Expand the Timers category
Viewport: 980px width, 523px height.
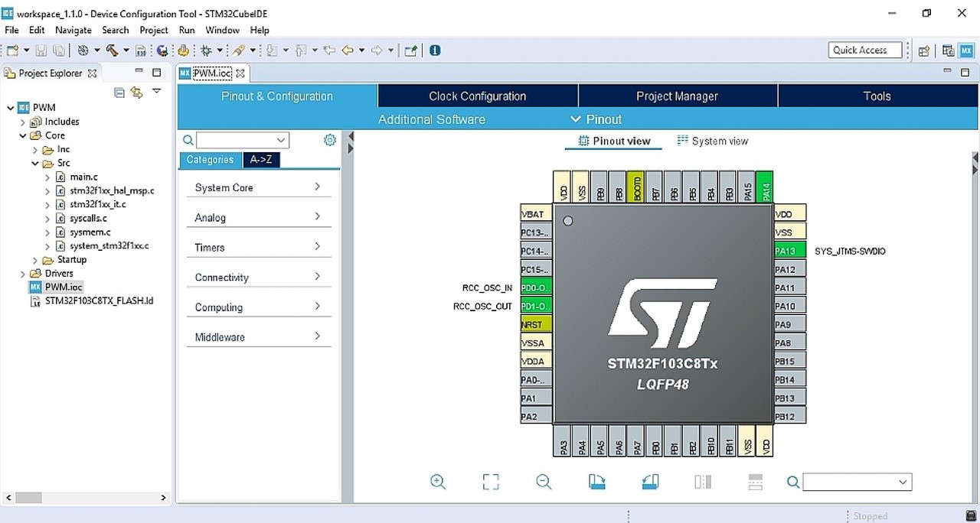(x=259, y=248)
